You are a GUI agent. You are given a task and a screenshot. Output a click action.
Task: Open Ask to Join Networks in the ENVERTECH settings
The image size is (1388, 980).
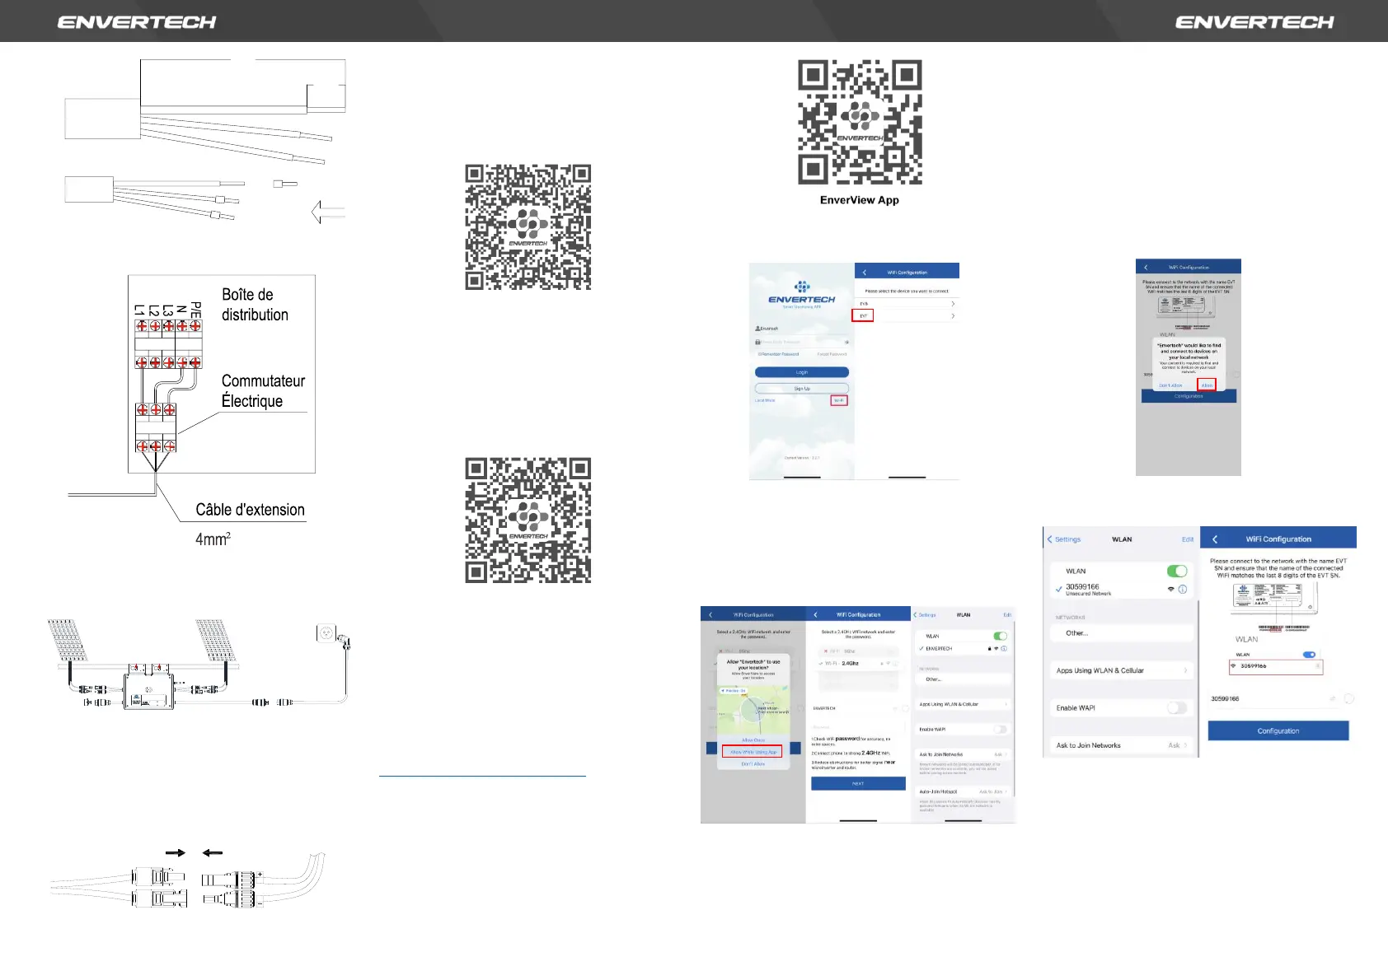(964, 754)
